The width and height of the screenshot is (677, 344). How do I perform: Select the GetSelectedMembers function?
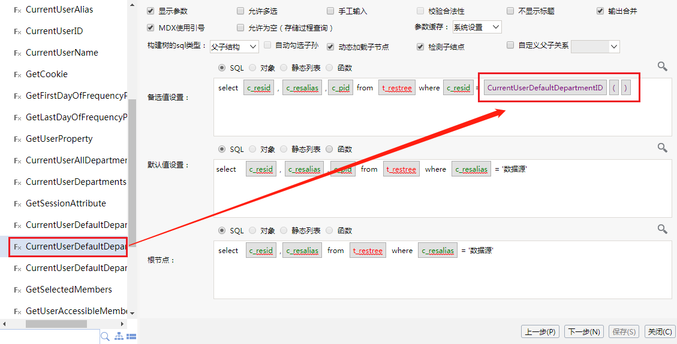68,290
